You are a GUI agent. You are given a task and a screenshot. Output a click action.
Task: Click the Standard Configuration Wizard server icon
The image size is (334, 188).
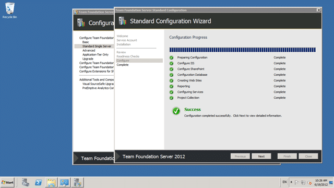pyautogui.click(x=123, y=21)
